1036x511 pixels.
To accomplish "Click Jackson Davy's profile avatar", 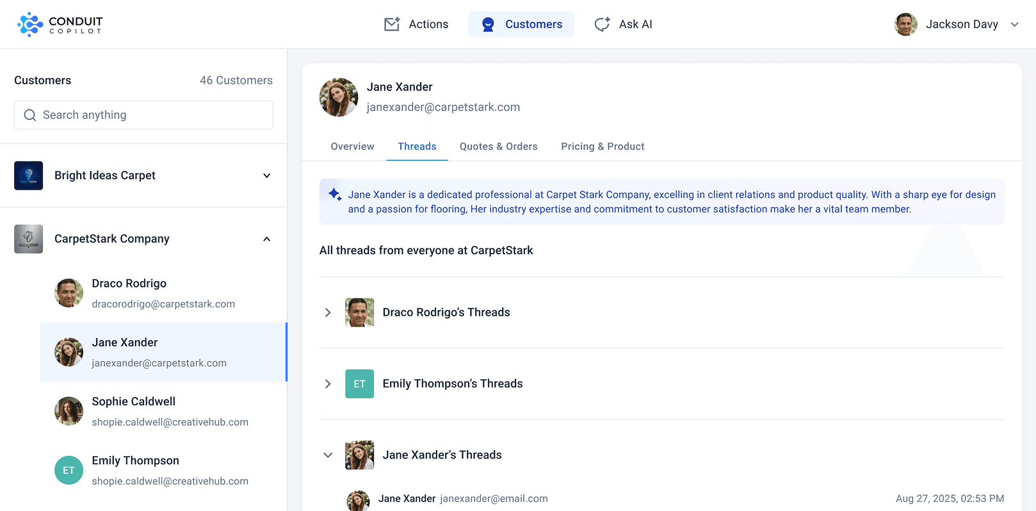I will [x=906, y=24].
